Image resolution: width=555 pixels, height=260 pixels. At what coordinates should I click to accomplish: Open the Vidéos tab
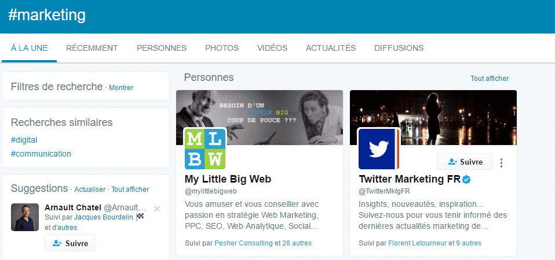272,48
